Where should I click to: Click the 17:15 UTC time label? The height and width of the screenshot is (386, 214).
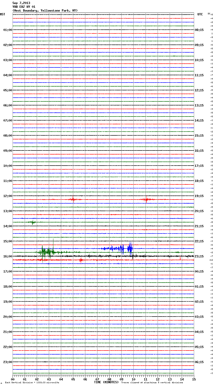point(199,166)
